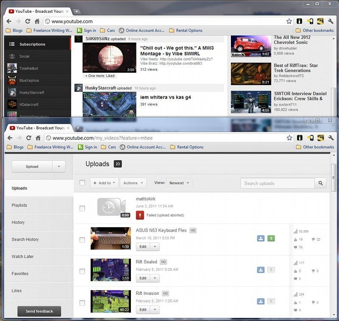This screenshot has width=339, height=321.
Task: Select Search History in left sidebar
Action: tap(39, 239)
